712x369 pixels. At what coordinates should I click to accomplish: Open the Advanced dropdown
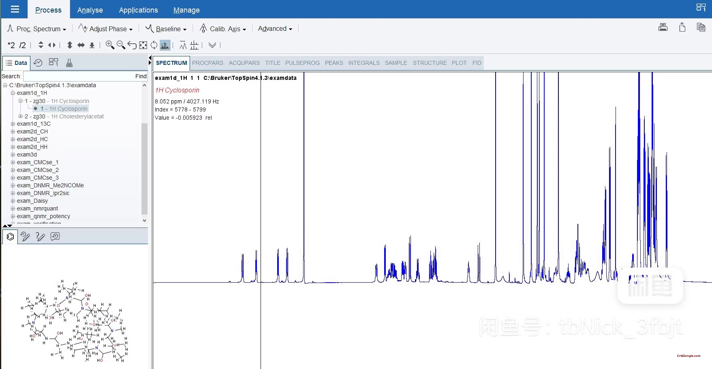tap(275, 28)
